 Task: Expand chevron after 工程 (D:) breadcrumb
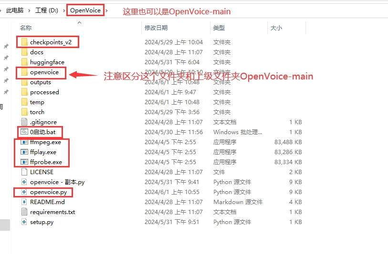pos(64,10)
